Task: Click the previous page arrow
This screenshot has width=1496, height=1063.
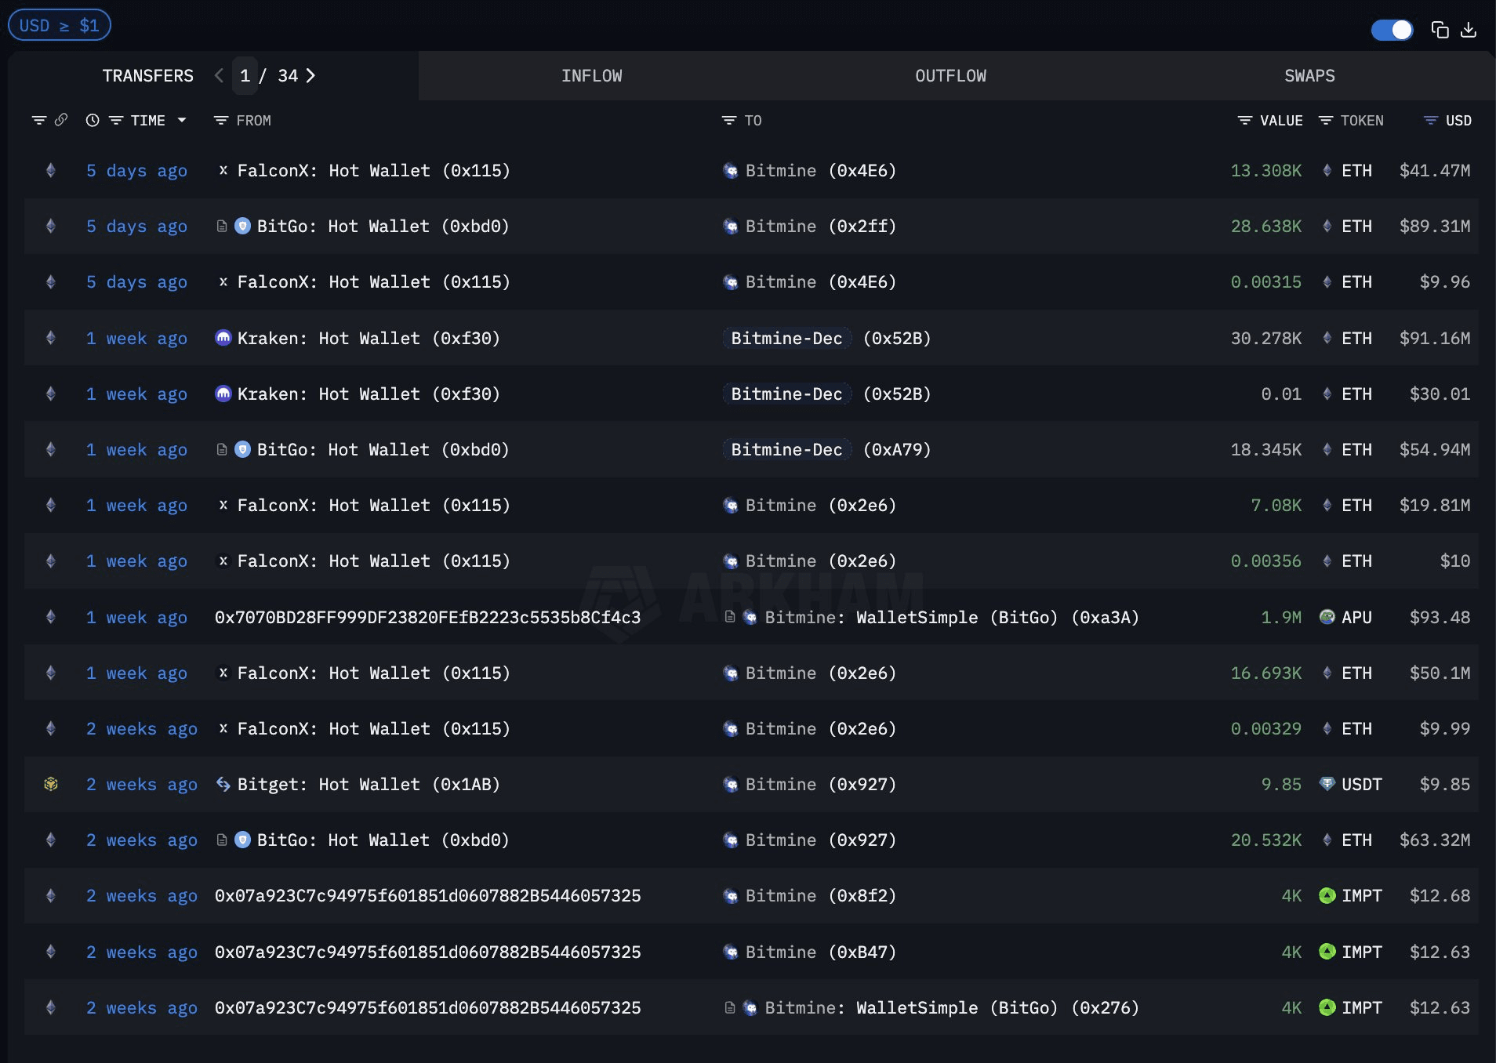Action: pos(219,75)
